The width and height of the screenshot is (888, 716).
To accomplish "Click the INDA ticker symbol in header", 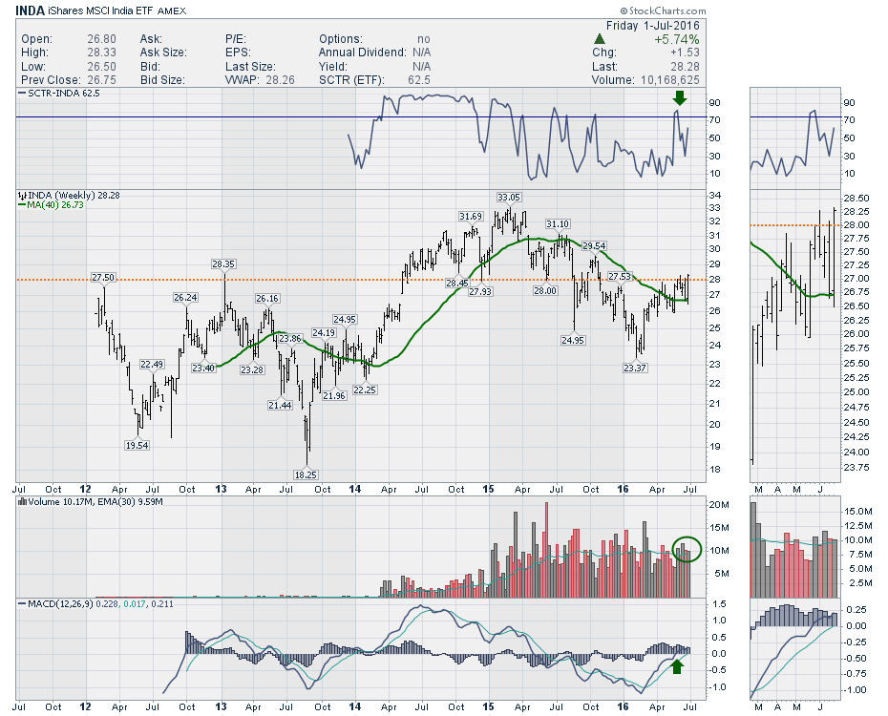I will [x=30, y=11].
